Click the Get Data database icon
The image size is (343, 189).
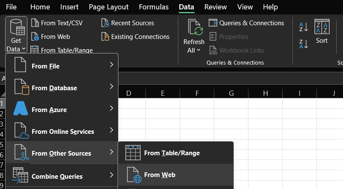16,29
